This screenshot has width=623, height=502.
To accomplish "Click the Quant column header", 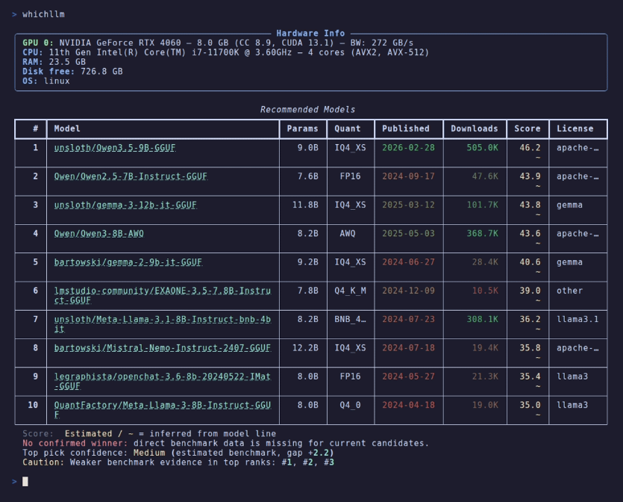I will click(x=347, y=129).
